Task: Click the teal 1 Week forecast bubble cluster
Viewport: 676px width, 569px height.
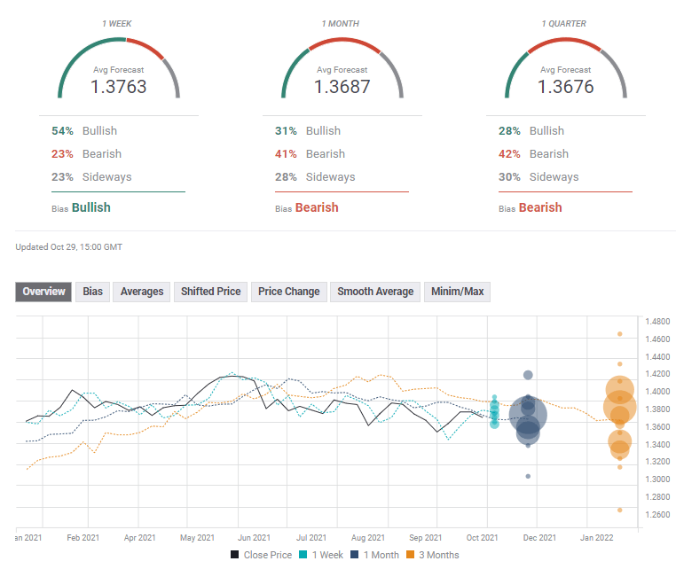Action: click(x=494, y=409)
